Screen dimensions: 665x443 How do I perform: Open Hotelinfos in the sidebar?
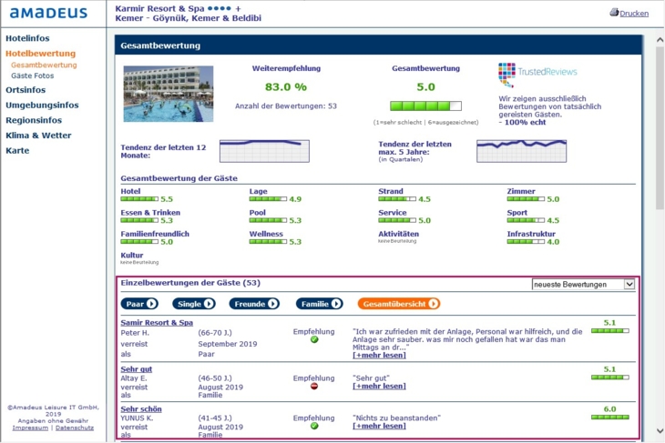point(27,38)
